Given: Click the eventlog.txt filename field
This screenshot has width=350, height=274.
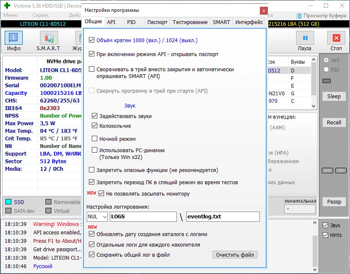Looking at the screenshot, I should pyautogui.click(x=223, y=217).
